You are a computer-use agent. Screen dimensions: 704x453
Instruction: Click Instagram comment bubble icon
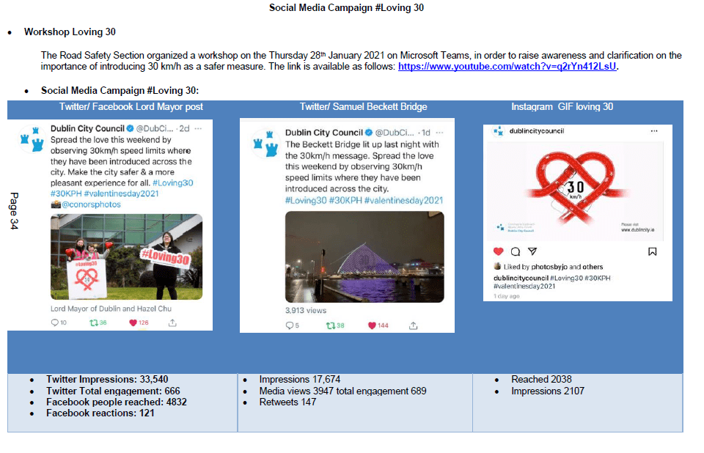516,251
